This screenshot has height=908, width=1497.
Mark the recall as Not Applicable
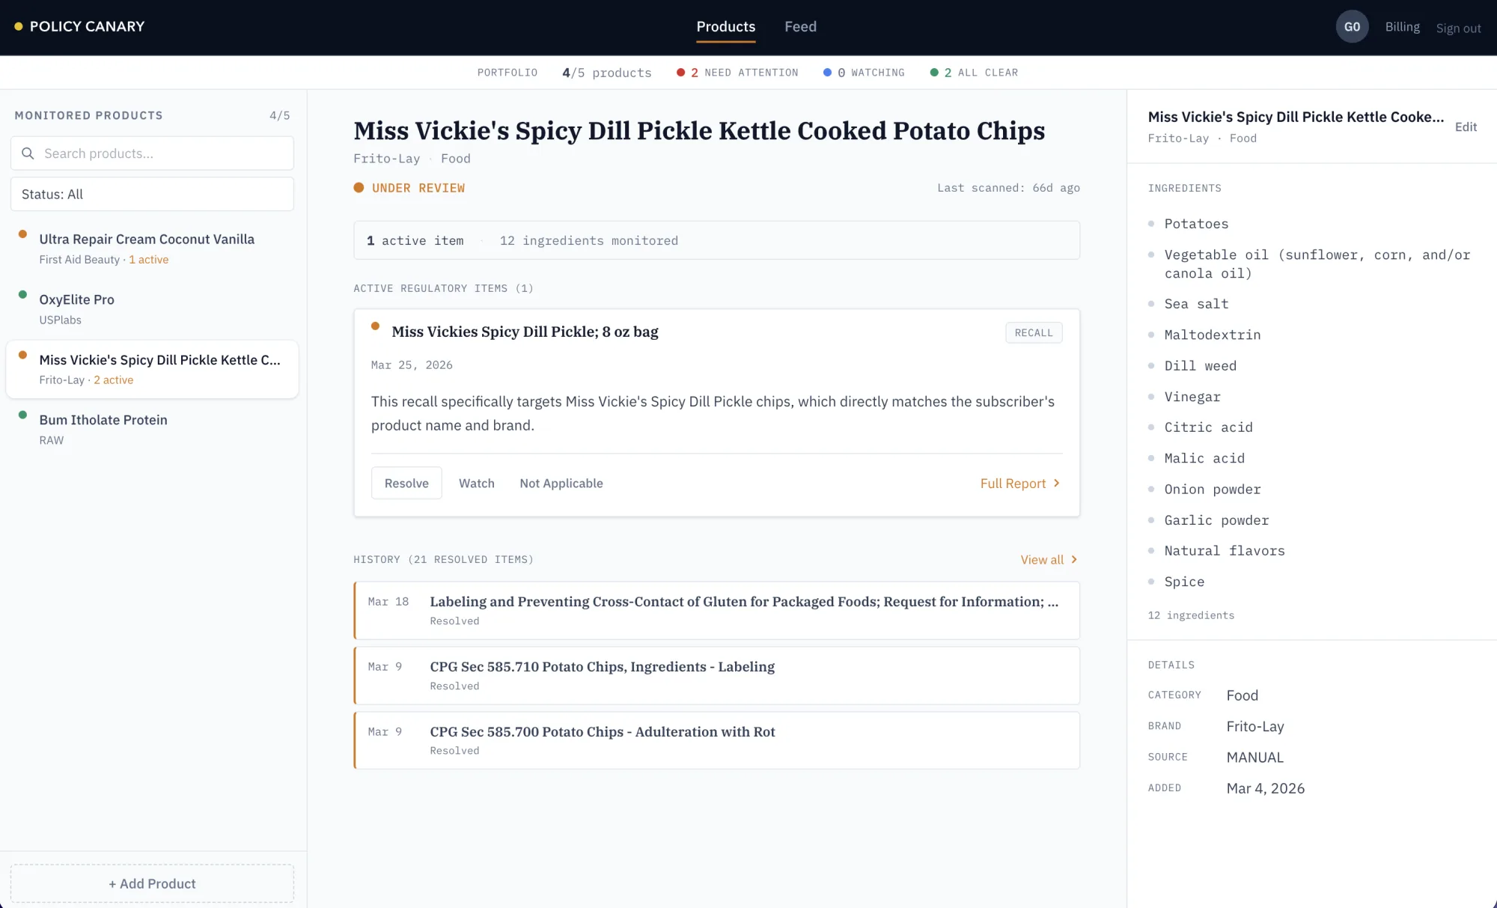[x=561, y=484]
